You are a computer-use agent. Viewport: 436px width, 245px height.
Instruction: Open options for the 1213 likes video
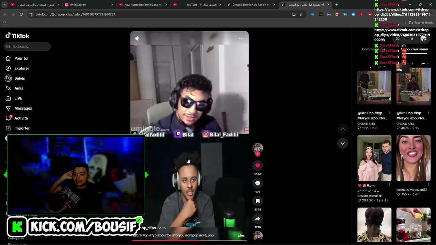(390, 113)
